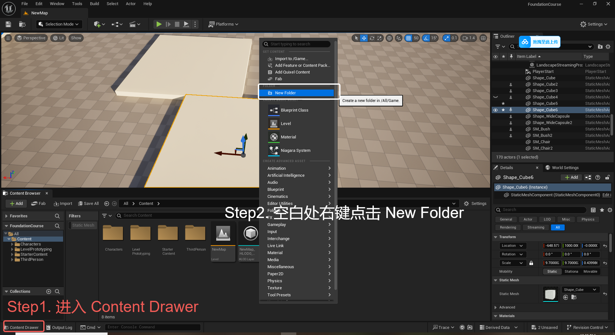The width and height of the screenshot is (615, 335).
Task: Open the Selection Mode dropdown
Action: [59, 24]
